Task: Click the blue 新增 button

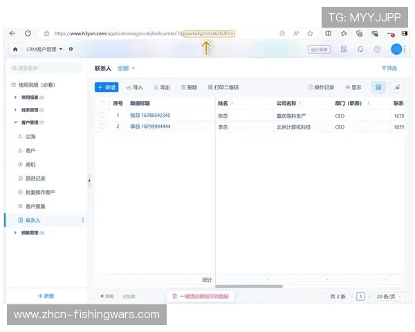Action: click(107, 87)
